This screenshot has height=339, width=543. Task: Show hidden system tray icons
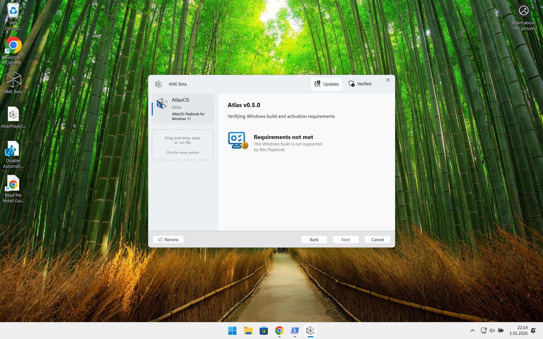(472, 331)
